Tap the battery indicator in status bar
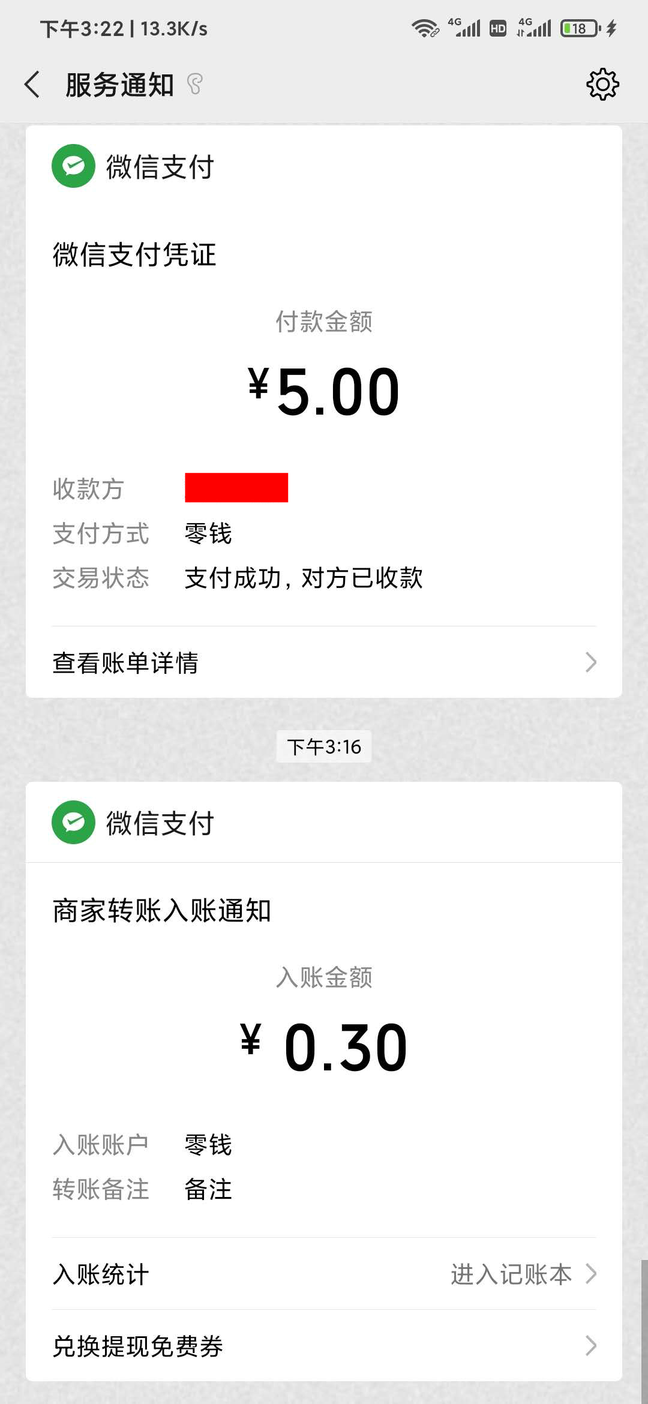This screenshot has width=648, height=1404. coord(580,28)
